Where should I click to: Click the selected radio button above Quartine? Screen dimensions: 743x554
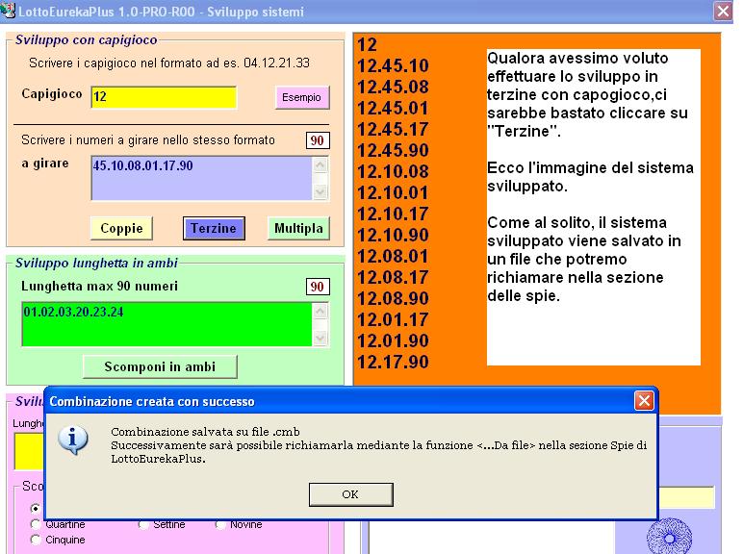(35, 508)
